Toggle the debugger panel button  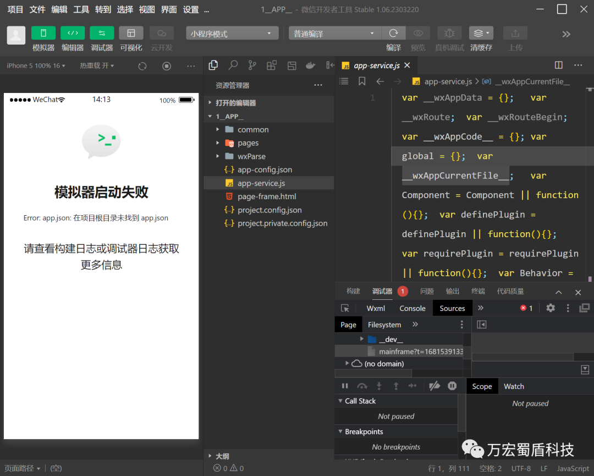pyautogui.click(x=102, y=33)
